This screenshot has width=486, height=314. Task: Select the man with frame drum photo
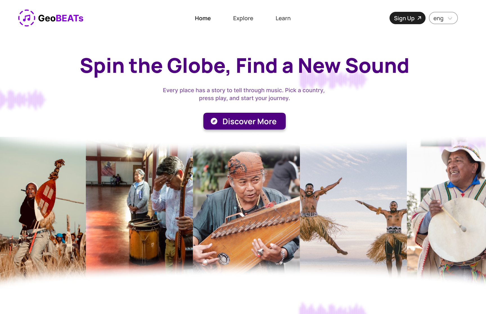point(446,211)
